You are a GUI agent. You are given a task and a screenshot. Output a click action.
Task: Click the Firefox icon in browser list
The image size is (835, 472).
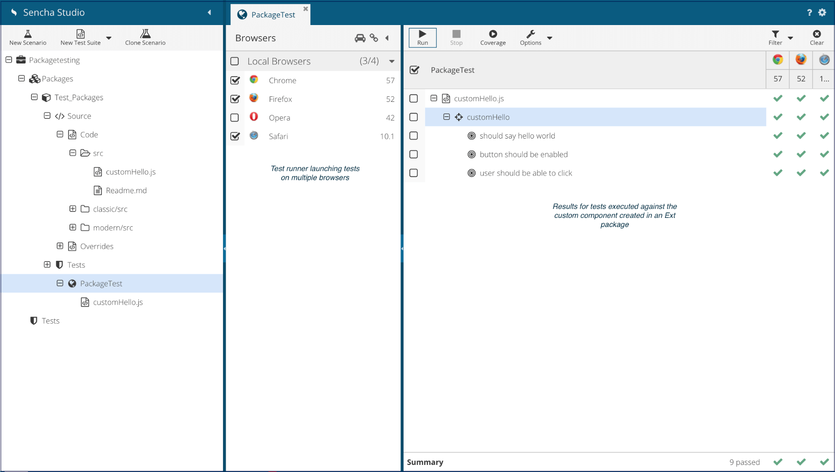pyautogui.click(x=254, y=98)
